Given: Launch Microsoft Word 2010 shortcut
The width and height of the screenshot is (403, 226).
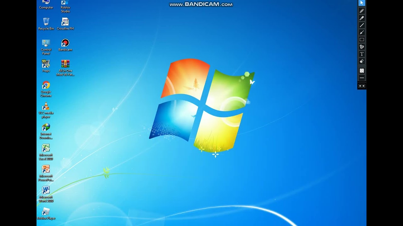Looking at the screenshot, I should (46, 194).
